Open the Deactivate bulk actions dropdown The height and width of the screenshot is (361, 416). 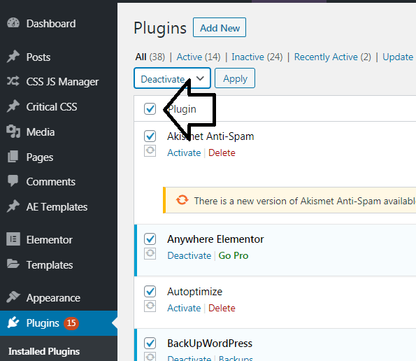(x=173, y=78)
